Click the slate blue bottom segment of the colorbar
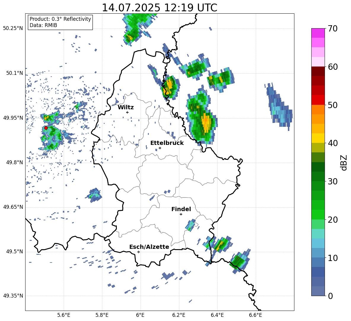This screenshot has height=321, width=351. click(318, 291)
